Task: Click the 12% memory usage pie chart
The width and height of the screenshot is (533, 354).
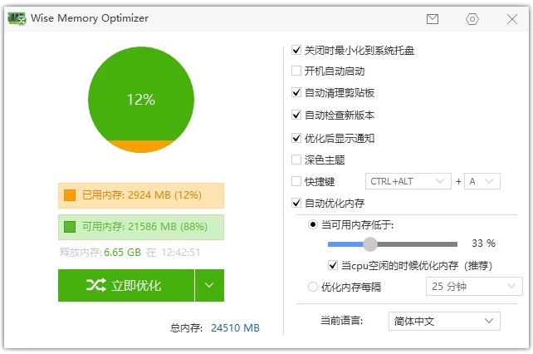Action: click(140, 100)
